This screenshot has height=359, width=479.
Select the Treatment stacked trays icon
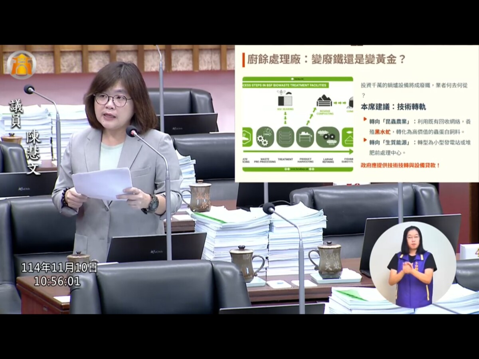click(x=285, y=137)
